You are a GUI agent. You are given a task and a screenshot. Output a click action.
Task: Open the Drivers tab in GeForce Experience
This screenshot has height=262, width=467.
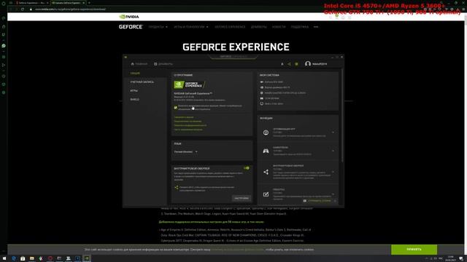click(x=163, y=64)
